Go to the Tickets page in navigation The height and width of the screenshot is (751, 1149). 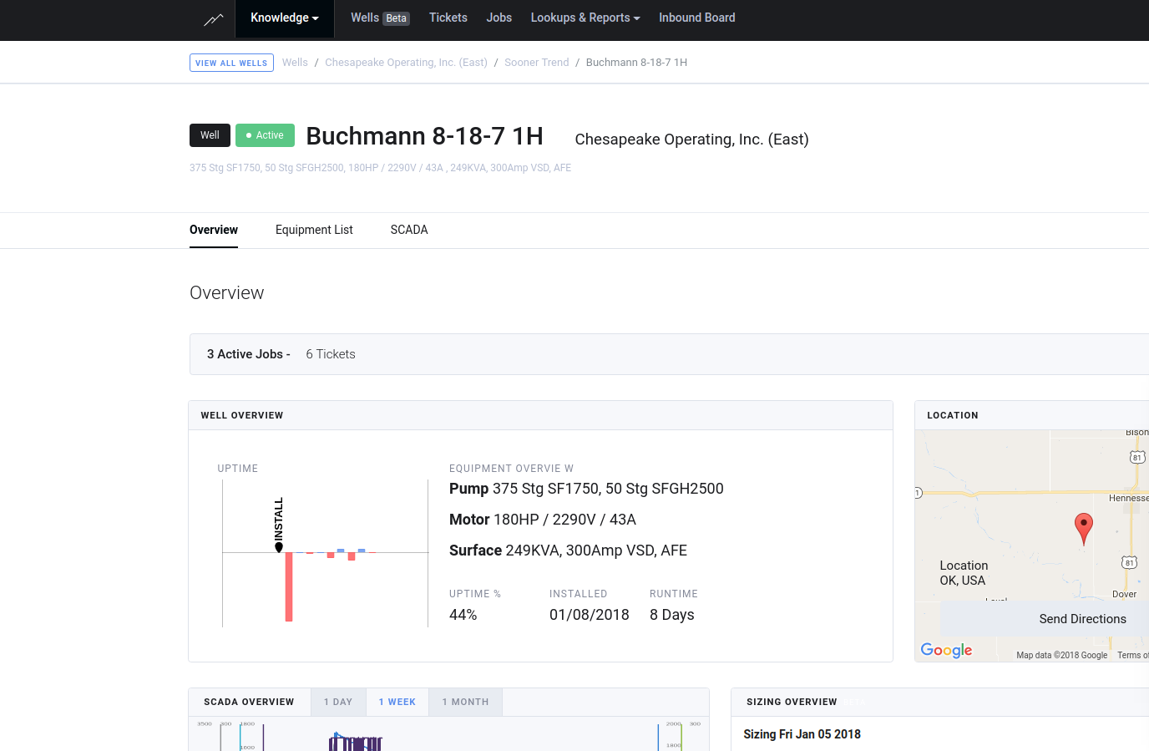448,17
